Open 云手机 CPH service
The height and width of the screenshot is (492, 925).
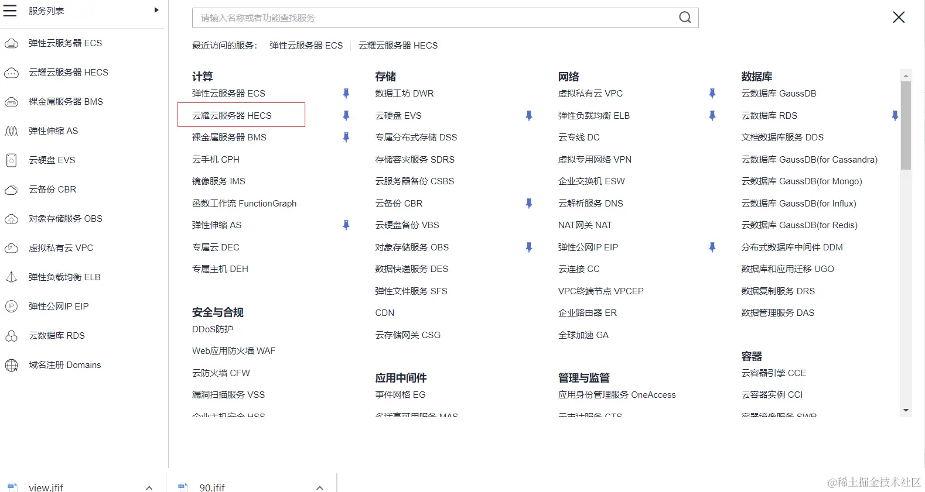tap(216, 160)
